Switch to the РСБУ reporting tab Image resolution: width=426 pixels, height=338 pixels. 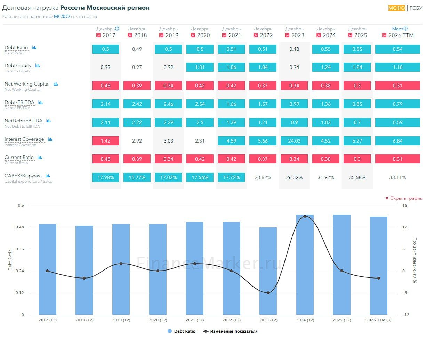click(416, 8)
